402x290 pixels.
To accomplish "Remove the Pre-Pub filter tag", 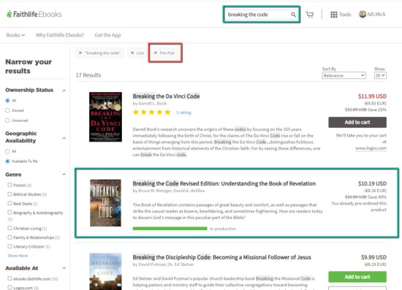I will (156, 53).
